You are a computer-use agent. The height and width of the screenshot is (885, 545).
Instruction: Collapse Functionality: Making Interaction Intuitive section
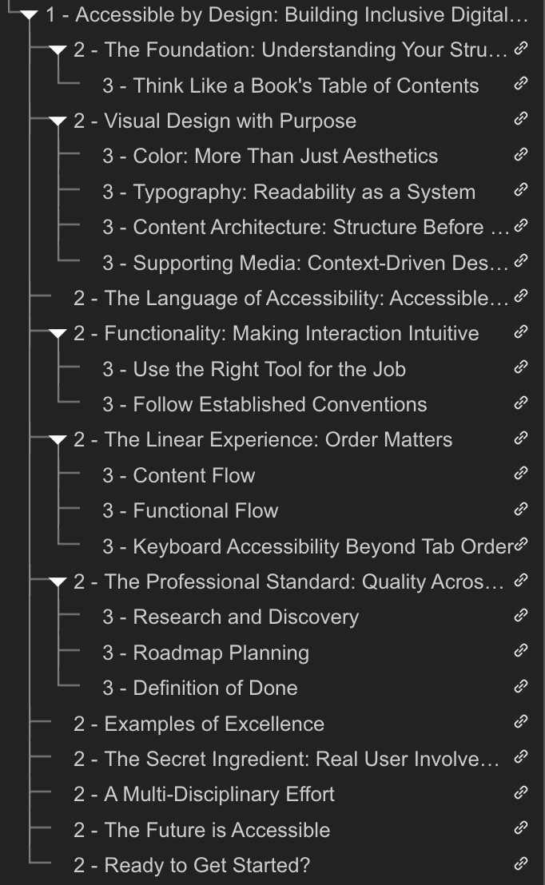tap(58, 334)
